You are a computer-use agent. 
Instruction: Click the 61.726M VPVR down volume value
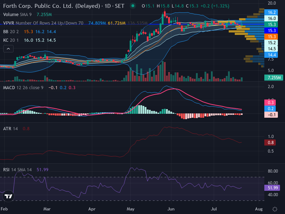[x=117, y=23]
